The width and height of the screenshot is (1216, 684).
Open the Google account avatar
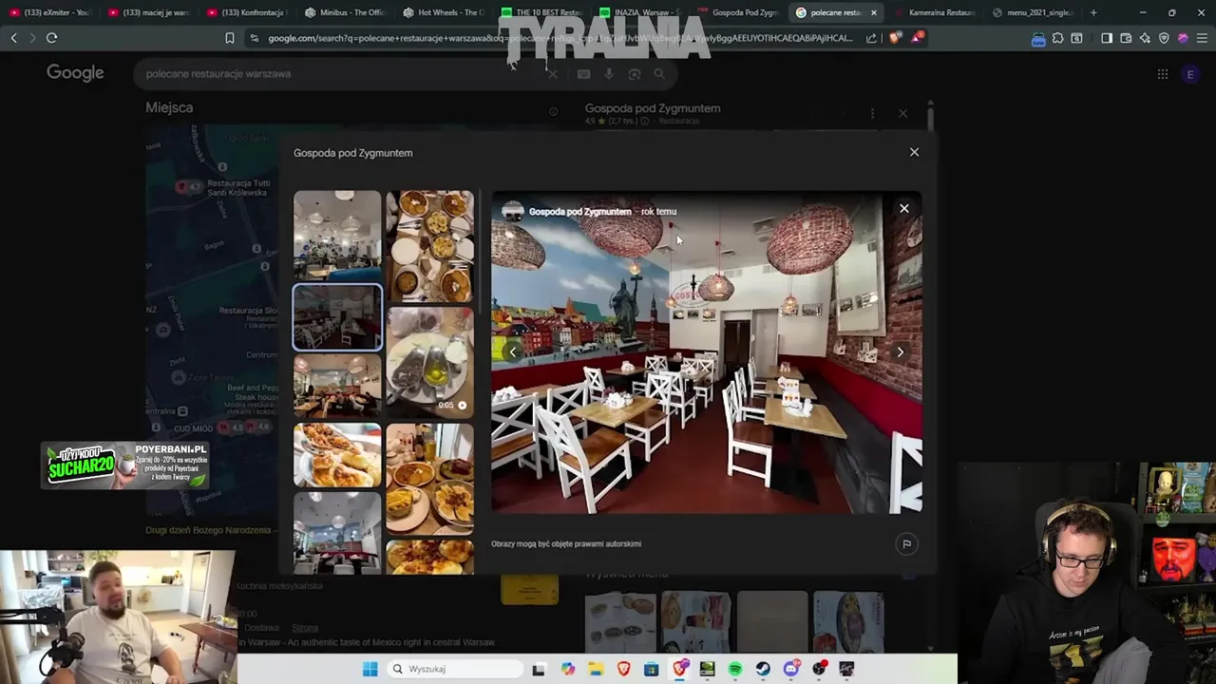click(x=1190, y=74)
